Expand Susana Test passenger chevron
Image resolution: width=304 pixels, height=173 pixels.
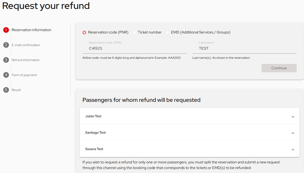pos(293,150)
